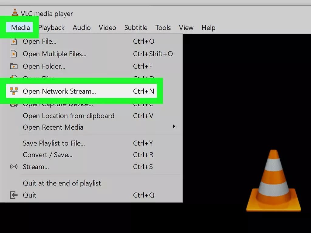Image resolution: width=311 pixels, height=233 pixels.
Task: Choose Convert / Save from the menu
Action: point(48,155)
